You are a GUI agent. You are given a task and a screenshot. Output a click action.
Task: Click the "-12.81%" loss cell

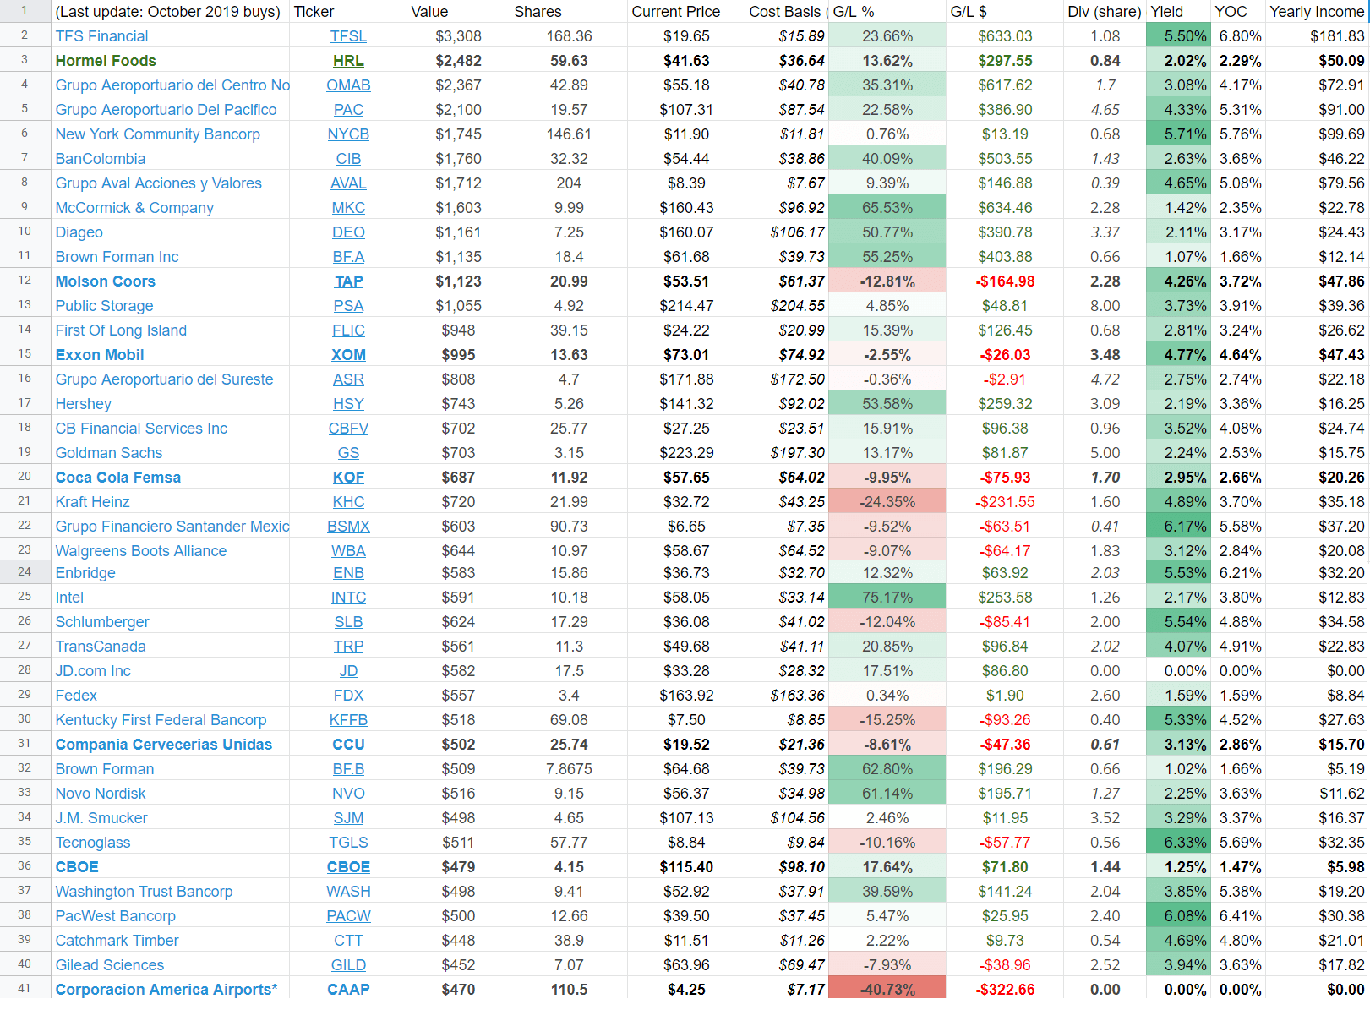[887, 281]
